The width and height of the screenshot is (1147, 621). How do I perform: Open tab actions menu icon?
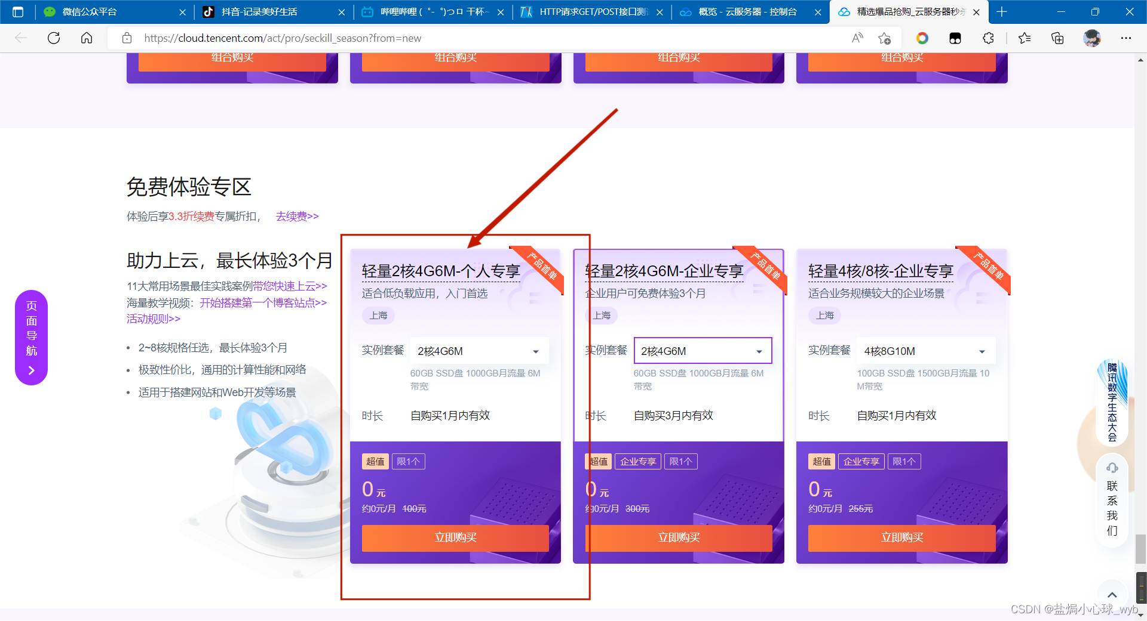pos(18,12)
